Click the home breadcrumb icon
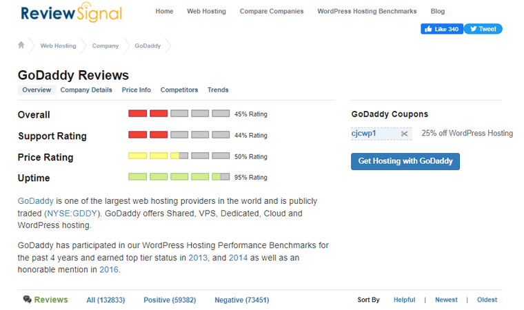 (21, 45)
